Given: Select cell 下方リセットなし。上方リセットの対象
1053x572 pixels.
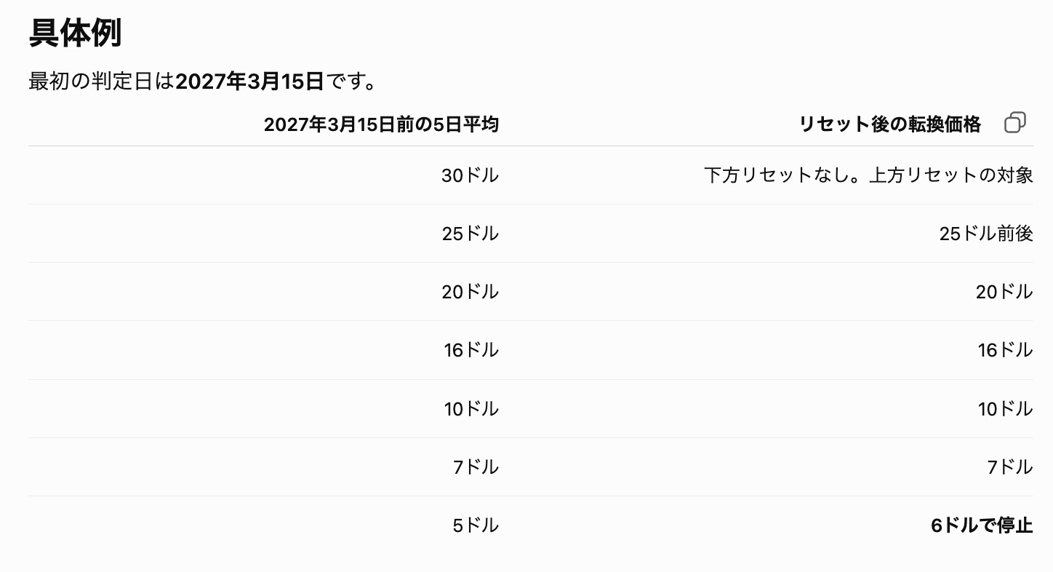Looking at the screenshot, I should 868,175.
